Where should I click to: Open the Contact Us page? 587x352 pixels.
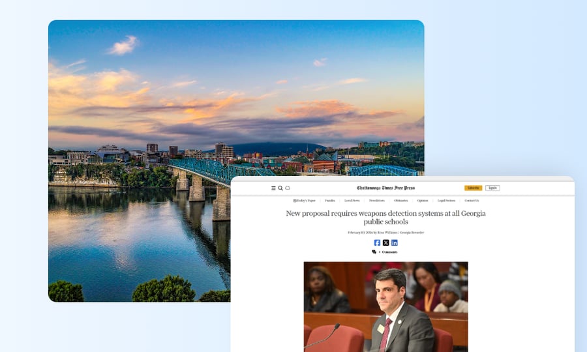point(471,201)
